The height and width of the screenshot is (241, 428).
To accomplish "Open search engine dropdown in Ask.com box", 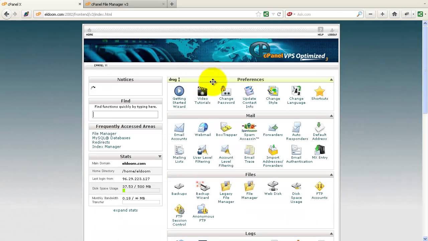I will point(294,14).
